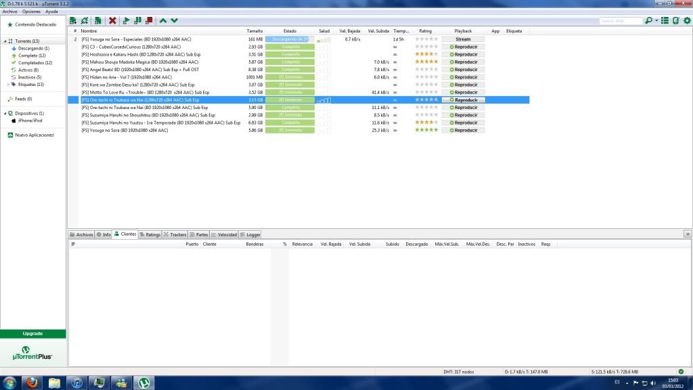Switch to the Info tab
The image size is (693, 390).
(104, 235)
